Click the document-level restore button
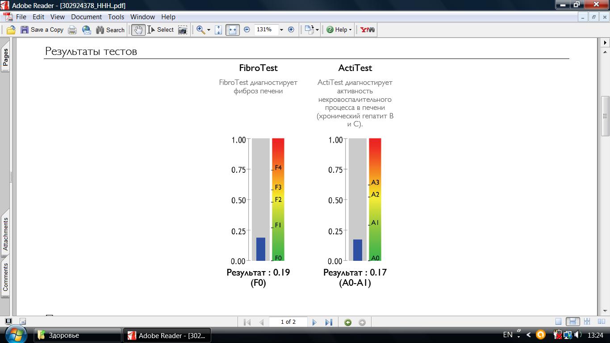The height and width of the screenshot is (343, 610). (593, 17)
